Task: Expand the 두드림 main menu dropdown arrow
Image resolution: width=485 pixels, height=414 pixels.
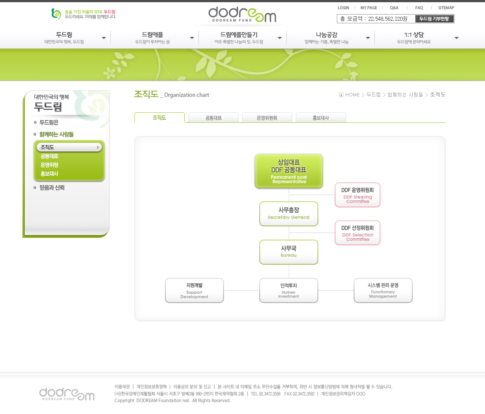Action: (104, 38)
